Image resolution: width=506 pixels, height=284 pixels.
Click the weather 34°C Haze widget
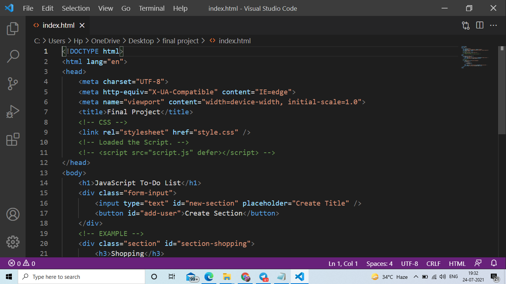pyautogui.click(x=389, y=277)
